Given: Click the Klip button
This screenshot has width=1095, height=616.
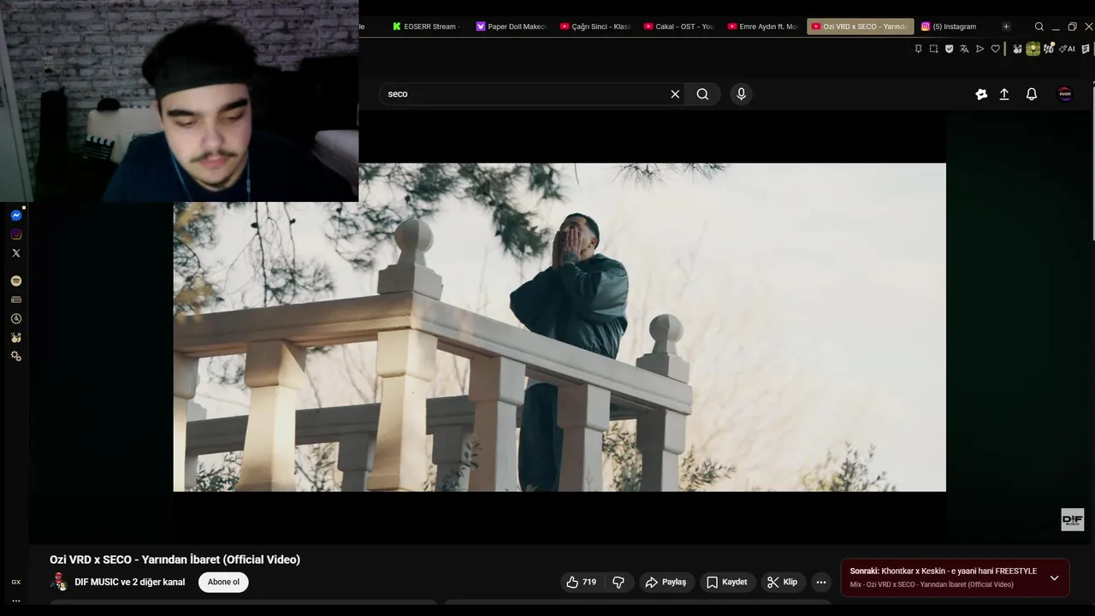Looking at the screenshot, I should pyautogui.click(x=783, y=582).
